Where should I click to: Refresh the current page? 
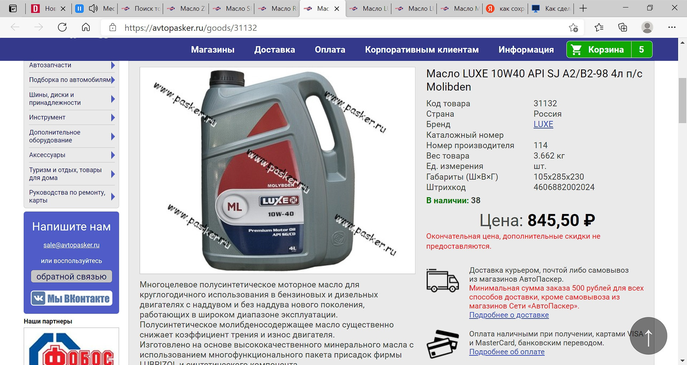62,27
